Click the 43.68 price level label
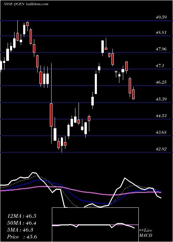 [161, 132]
